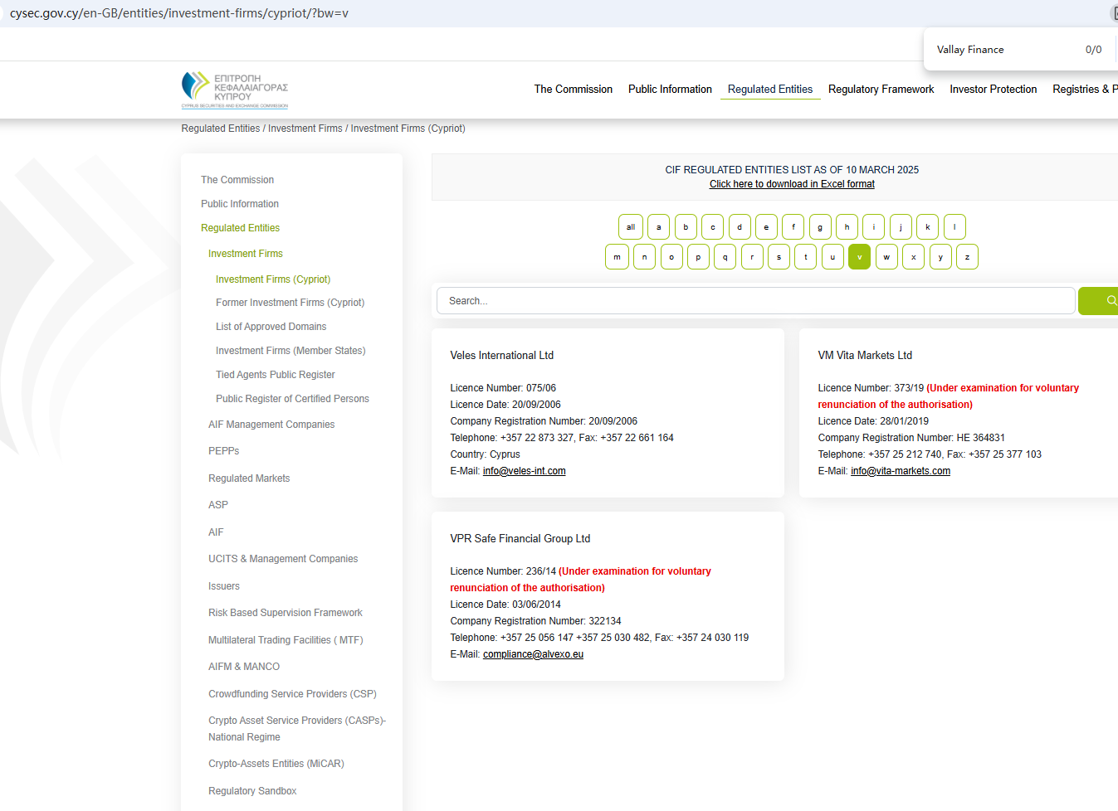Select the highlighted letter v filter
This screenshot has height=811, width=1118.
tap(859, 257)
